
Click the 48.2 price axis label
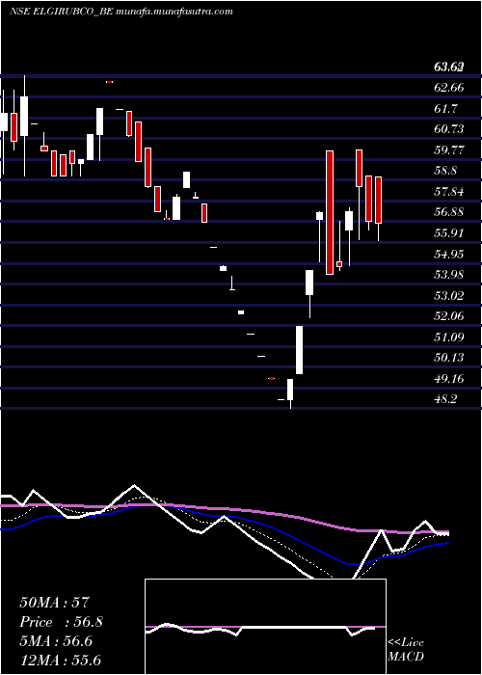coord(446,399)
